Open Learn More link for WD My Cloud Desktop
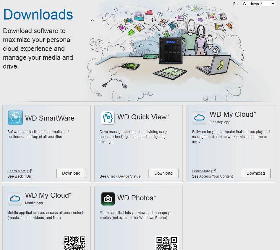This screenshot has width=280, height=250. click(x=201, y=171)
